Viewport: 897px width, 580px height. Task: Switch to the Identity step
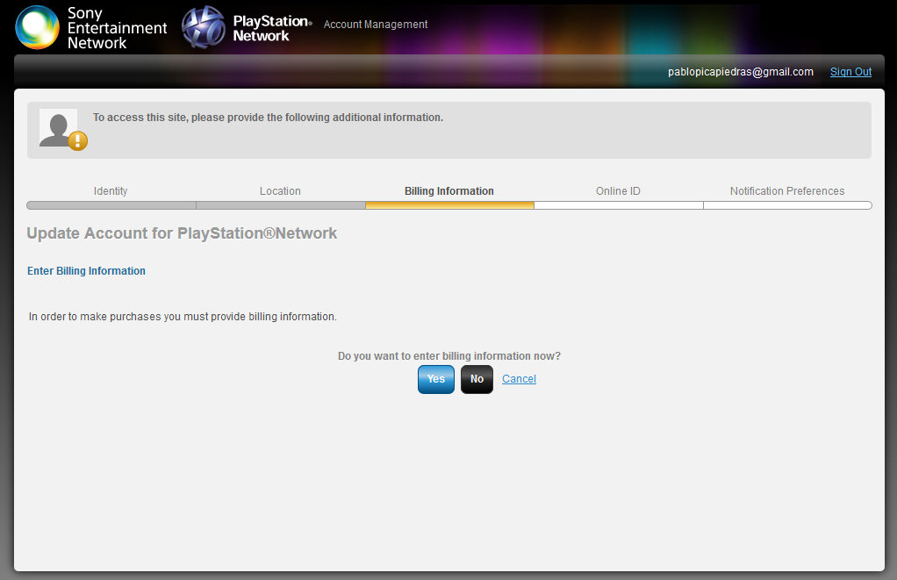click(x=111, y=190)
